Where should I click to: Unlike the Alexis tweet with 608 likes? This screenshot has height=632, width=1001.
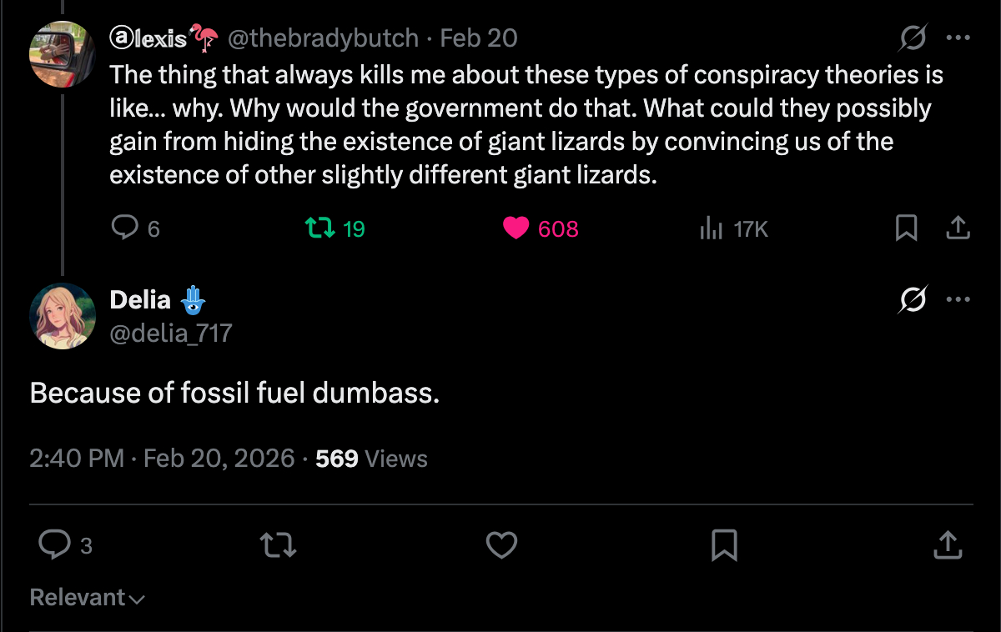click(516, 228)
